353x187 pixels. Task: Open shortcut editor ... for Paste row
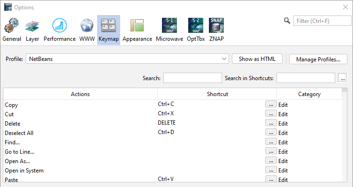tap(271, 179)
